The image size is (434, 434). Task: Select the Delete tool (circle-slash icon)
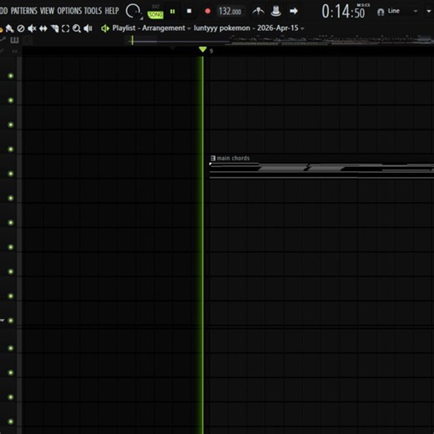[x=21, y=28]
